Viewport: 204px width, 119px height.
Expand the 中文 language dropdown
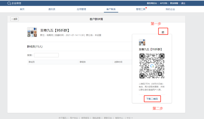point(129,118)
